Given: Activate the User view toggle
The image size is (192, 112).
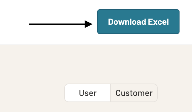Looking at the screenshot, I should tap(88, 93).
